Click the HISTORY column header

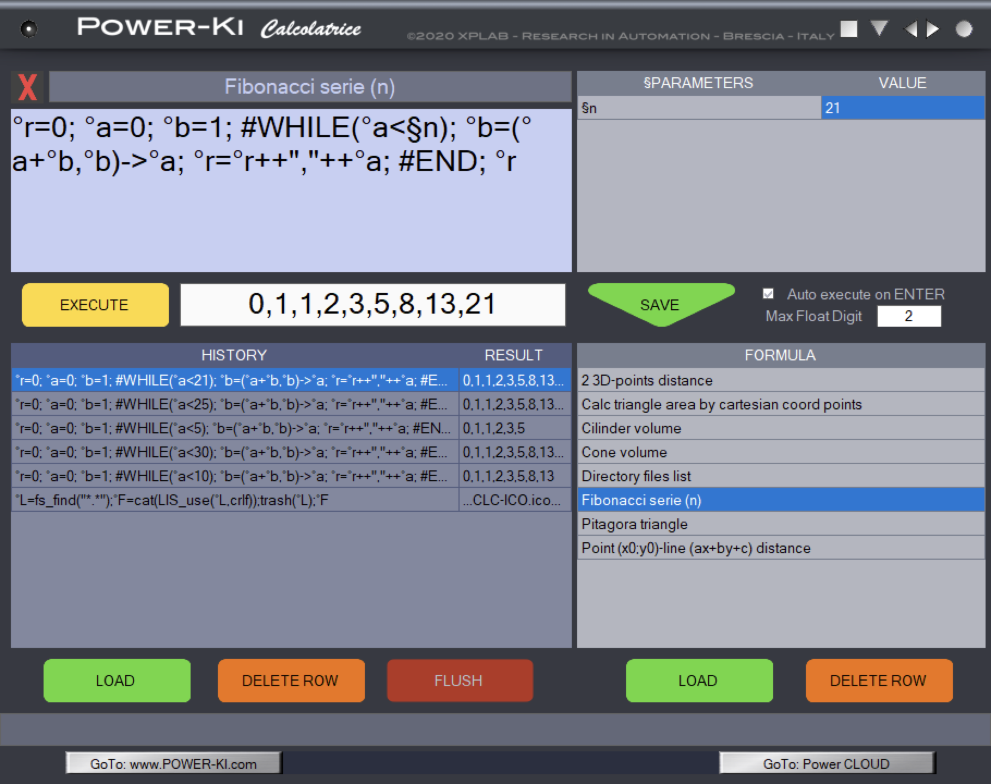tap(235, 355)
